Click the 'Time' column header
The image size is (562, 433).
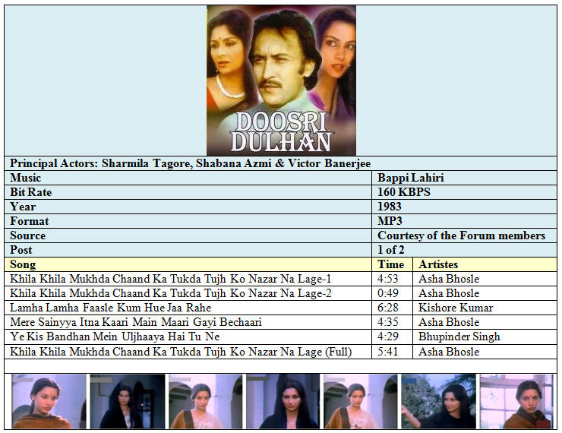pyautogui.click(x=393, y=264)
